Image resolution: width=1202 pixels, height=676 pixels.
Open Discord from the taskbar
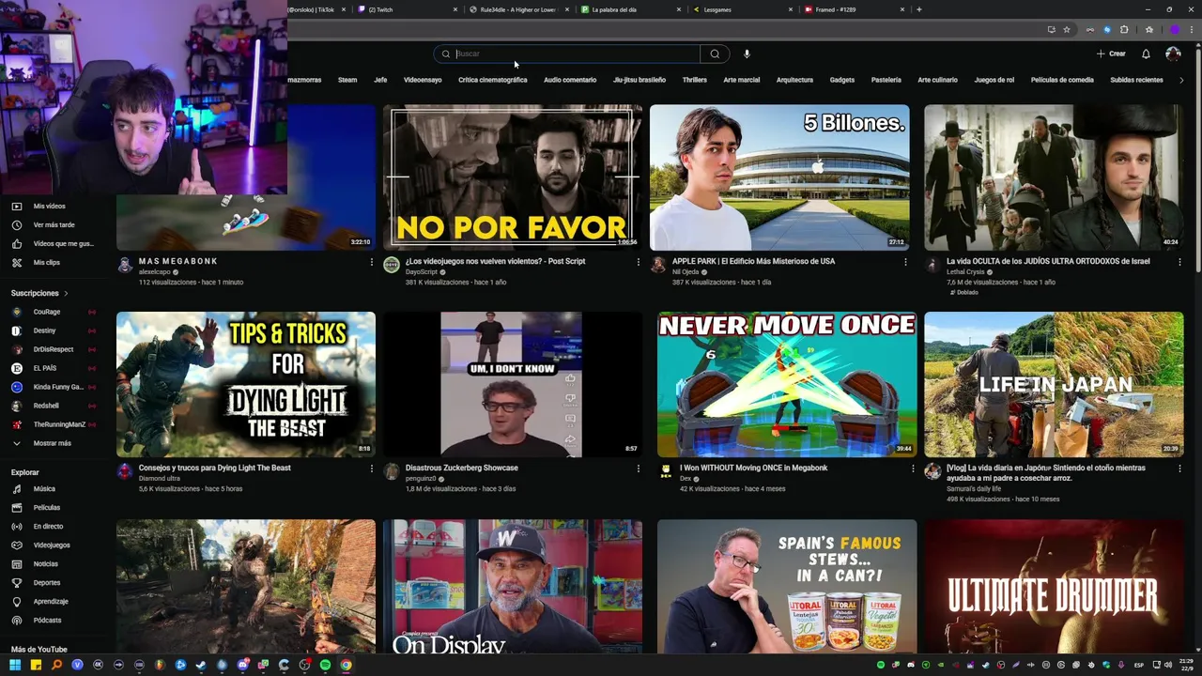click(242, 665)
